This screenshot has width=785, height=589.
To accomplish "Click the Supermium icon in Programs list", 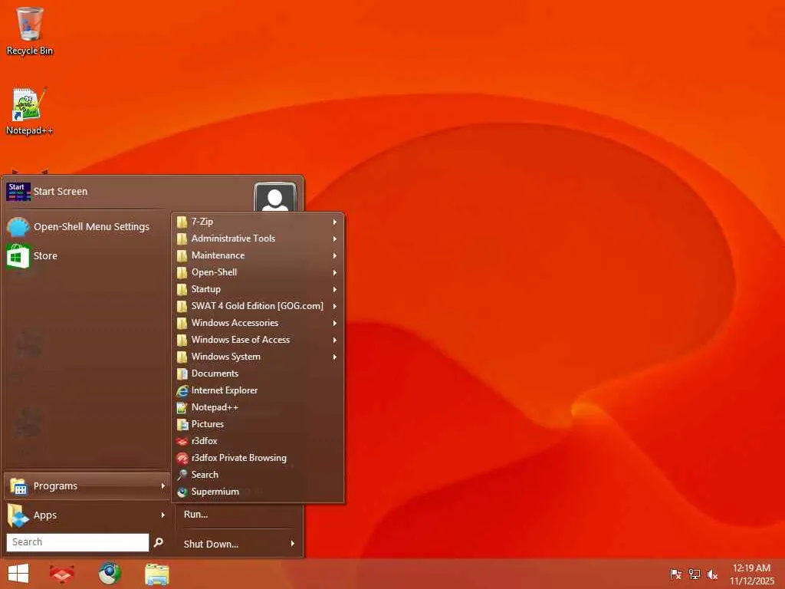I will 182,492.
